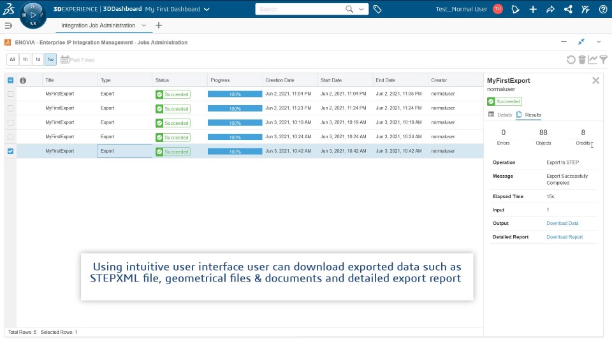Restore widget with the collapse arrows icon
This screenshot has width=612, height=344.
pyautogui.click(x=581, y=42)
